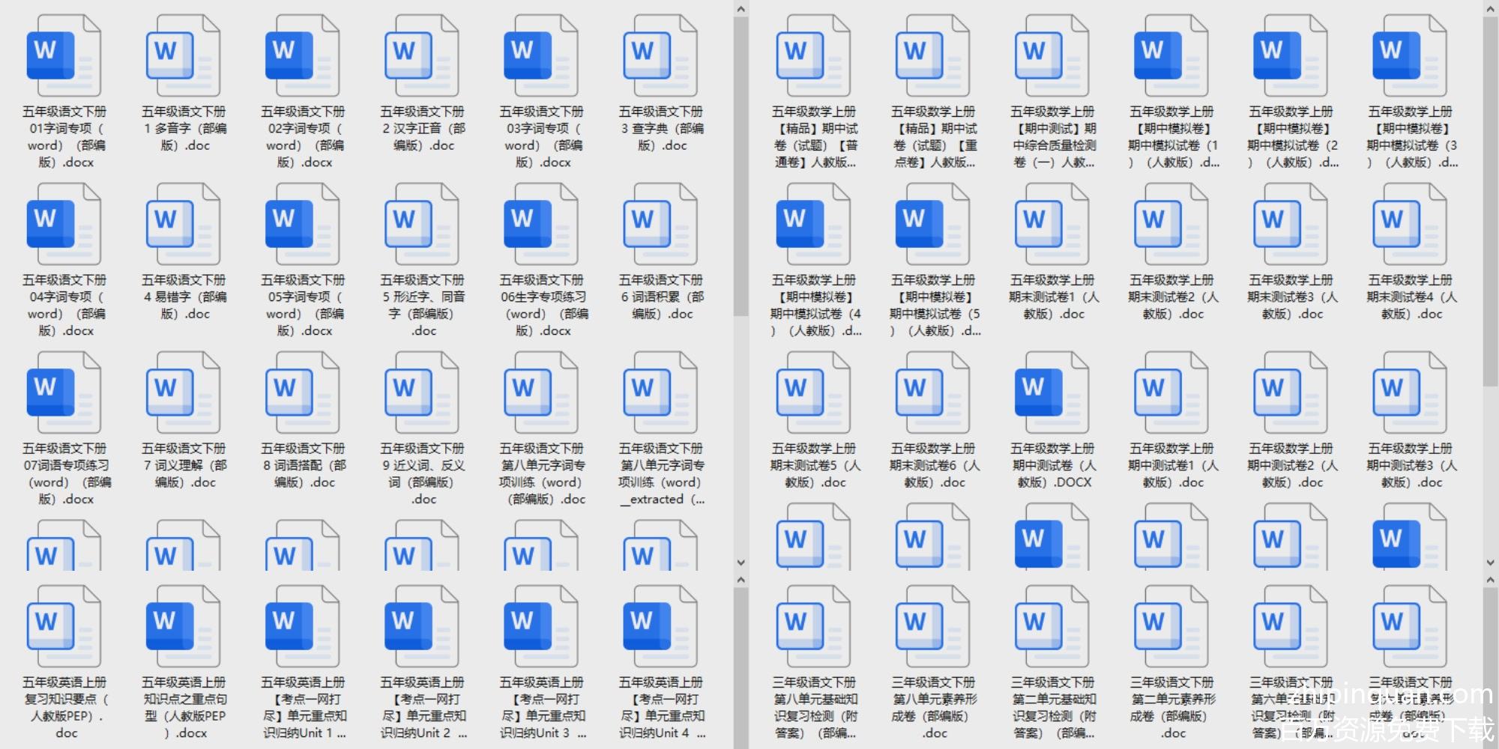1499x749 pixels.
Task: Click the icon for 五年级数学上册 期中模拟试卷（1）
Action: (1171, 56)
